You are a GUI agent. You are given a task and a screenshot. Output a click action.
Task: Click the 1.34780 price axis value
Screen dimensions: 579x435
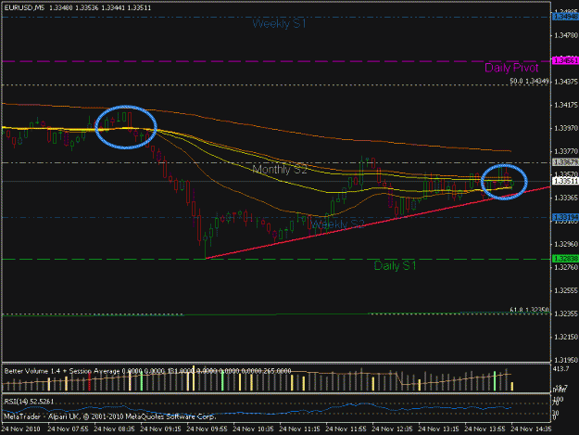tap(566, 35)
